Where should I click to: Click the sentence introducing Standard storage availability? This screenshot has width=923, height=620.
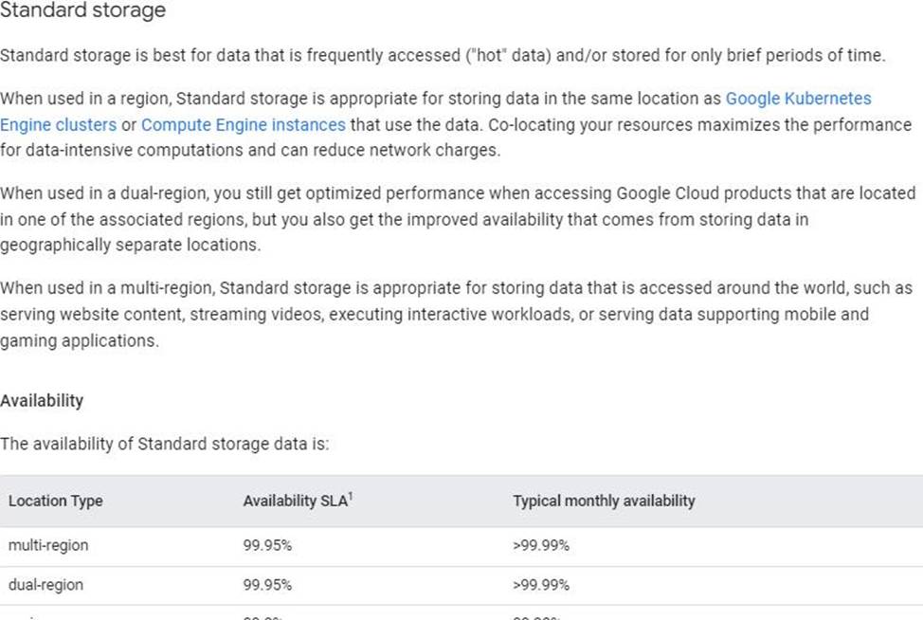[164, 444]
